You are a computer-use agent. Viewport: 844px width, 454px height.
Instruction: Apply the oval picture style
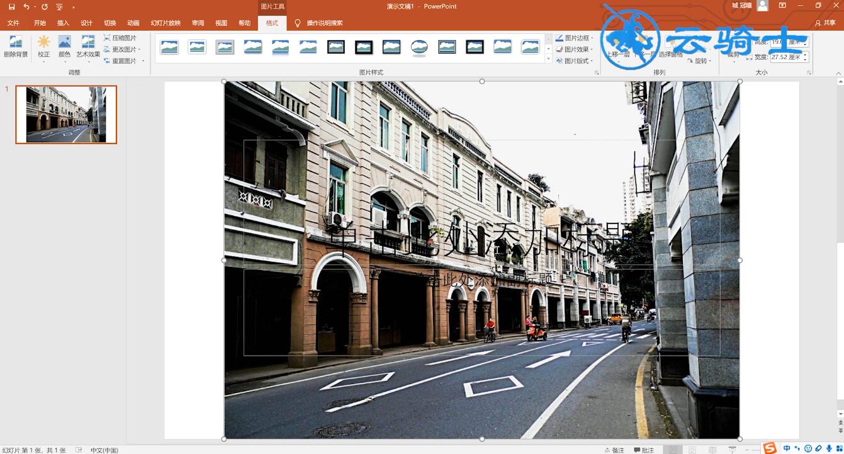click(419, 47)
